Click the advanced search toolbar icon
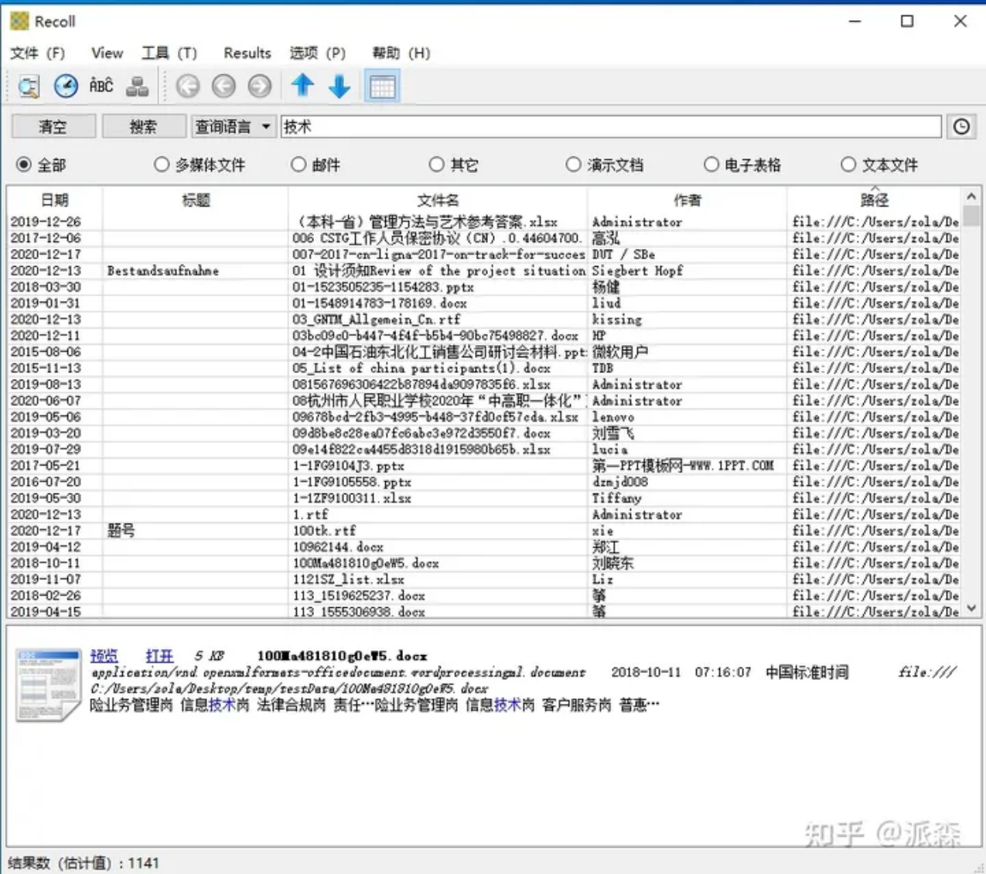 (29, 86)
